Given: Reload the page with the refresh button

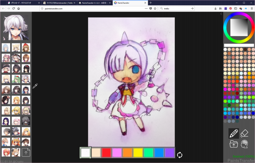Looking at the screenshot, I should pos(13,9).
